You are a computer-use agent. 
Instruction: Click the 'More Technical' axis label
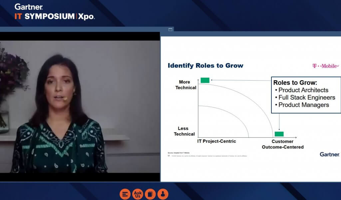pos(186,85)
